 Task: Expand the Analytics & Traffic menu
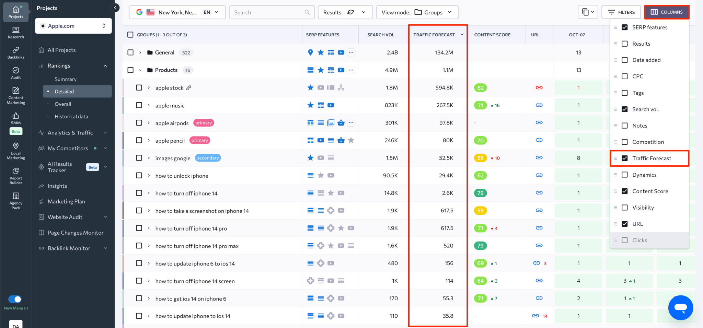73,133
